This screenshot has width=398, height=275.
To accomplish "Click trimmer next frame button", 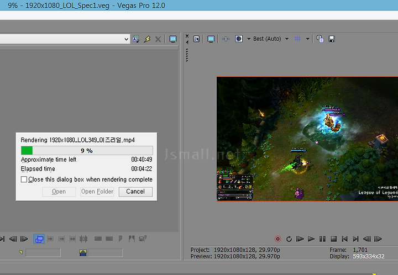I will click(x=24, y=239).
